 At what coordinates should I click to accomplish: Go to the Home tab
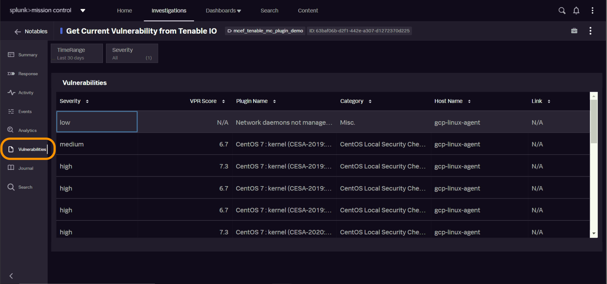125,11
